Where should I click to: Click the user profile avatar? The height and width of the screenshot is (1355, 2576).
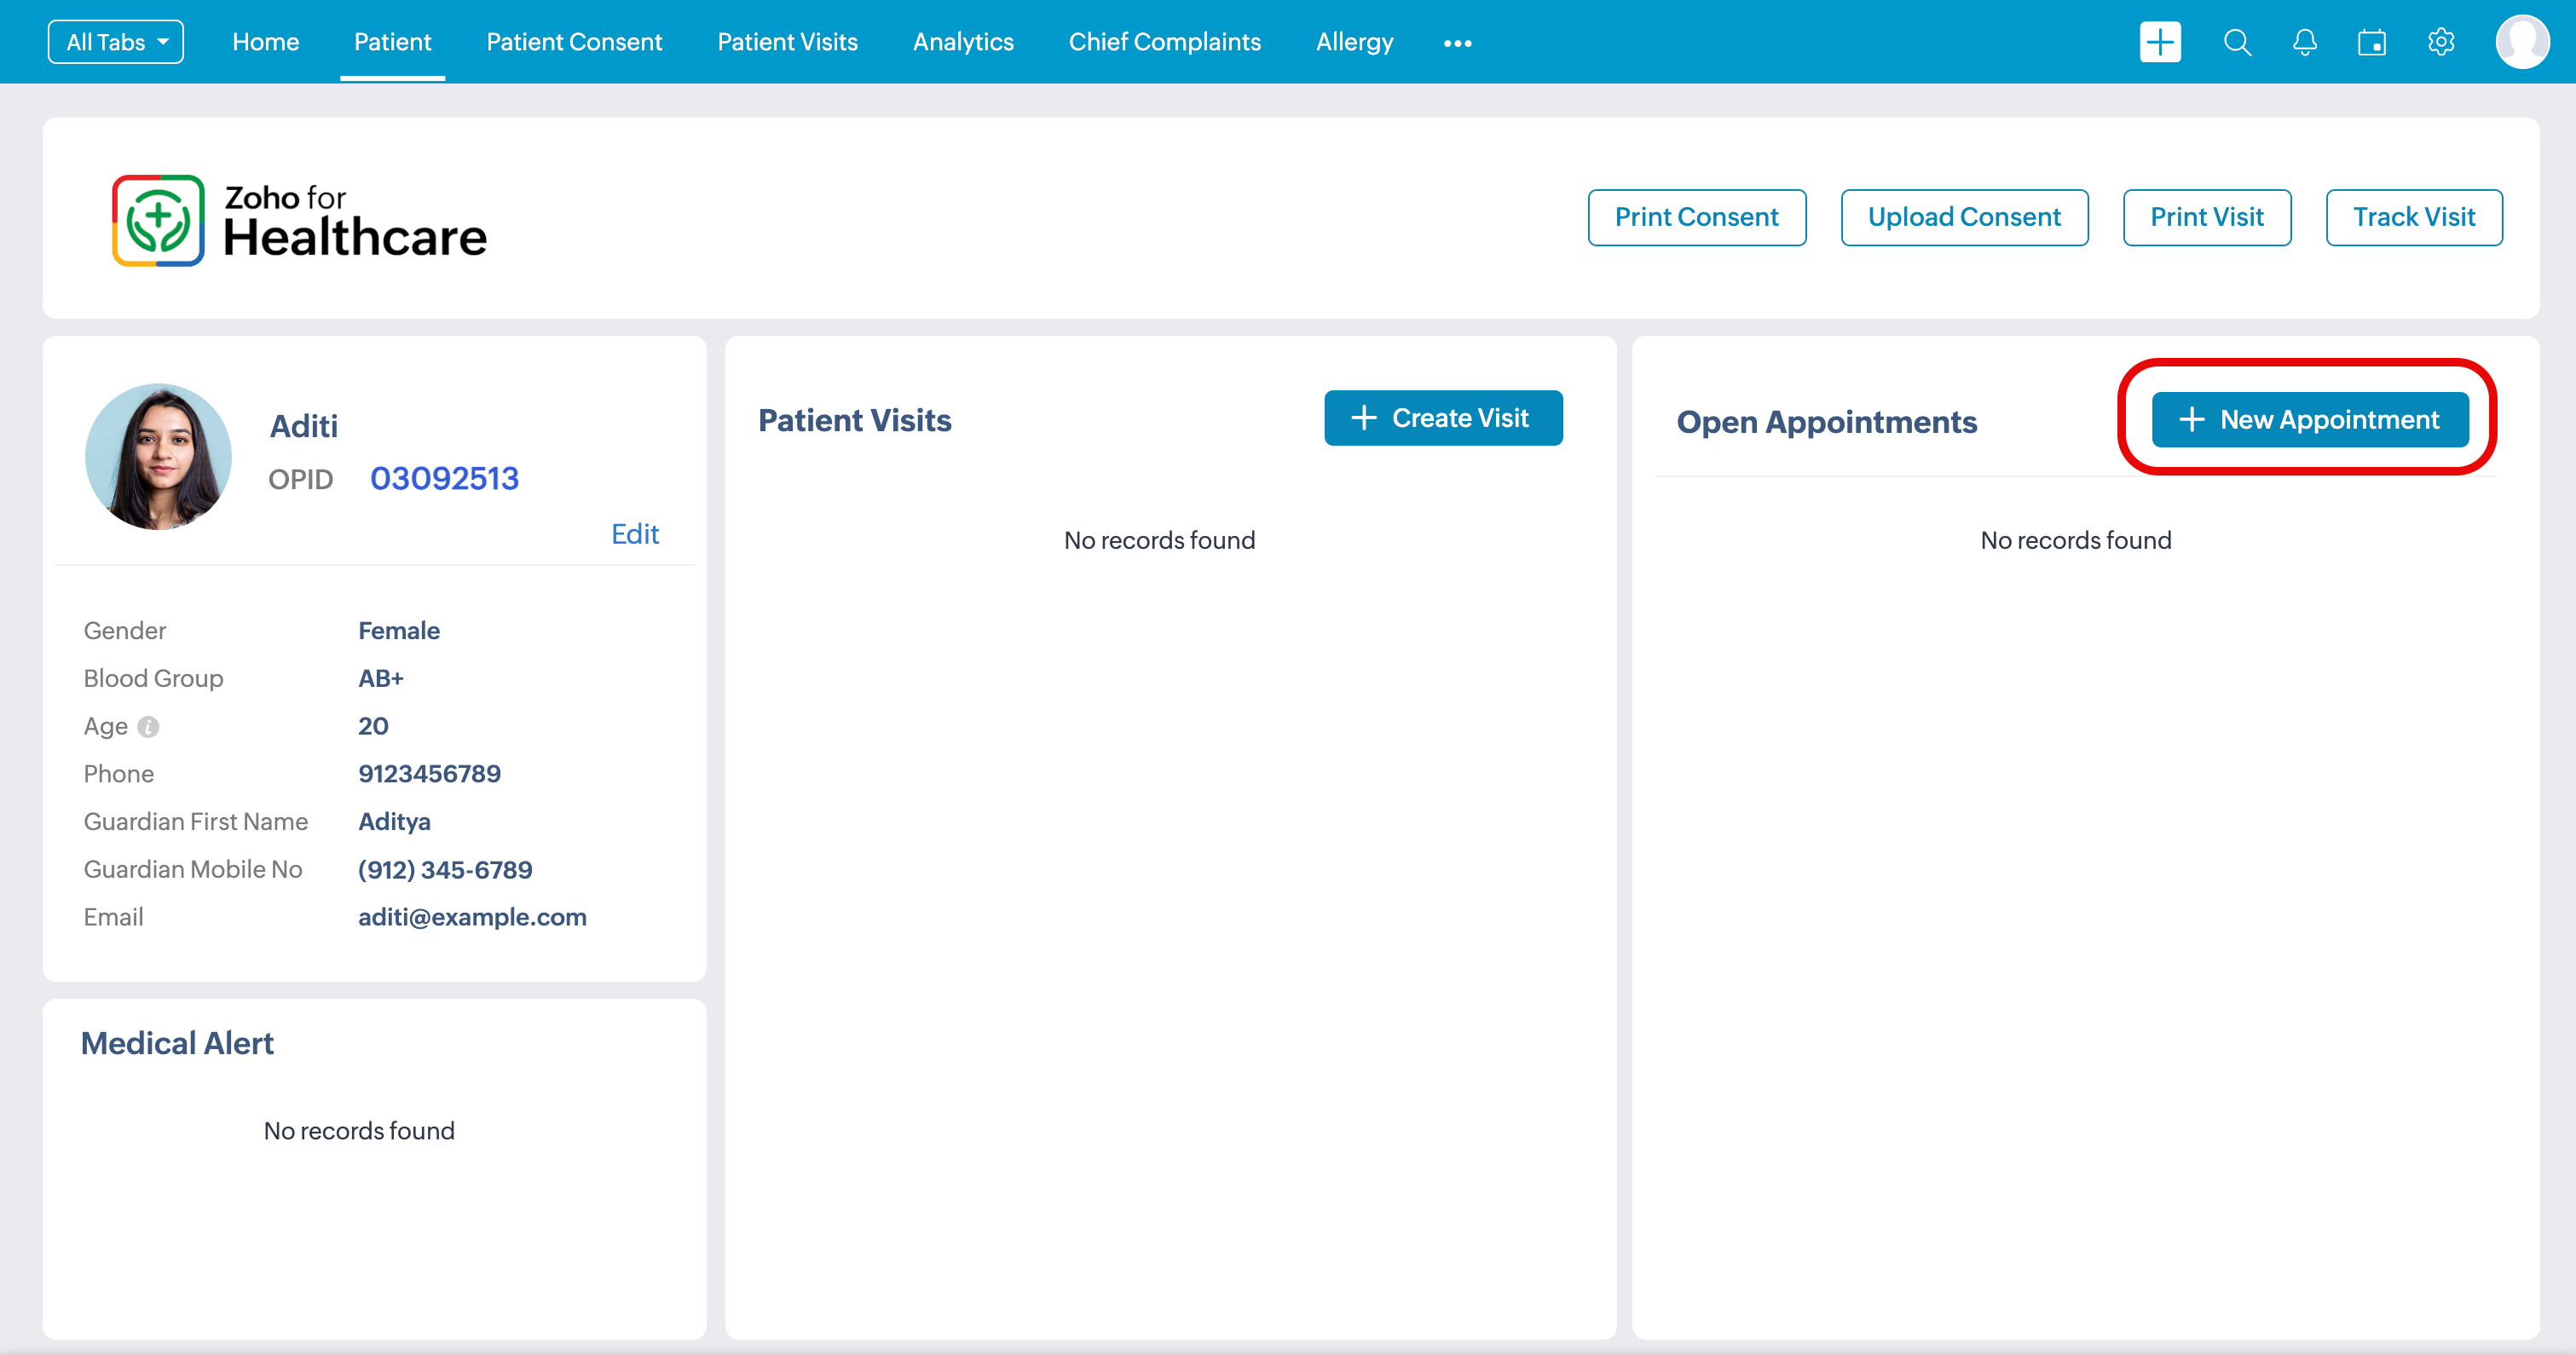point(2522,42)
